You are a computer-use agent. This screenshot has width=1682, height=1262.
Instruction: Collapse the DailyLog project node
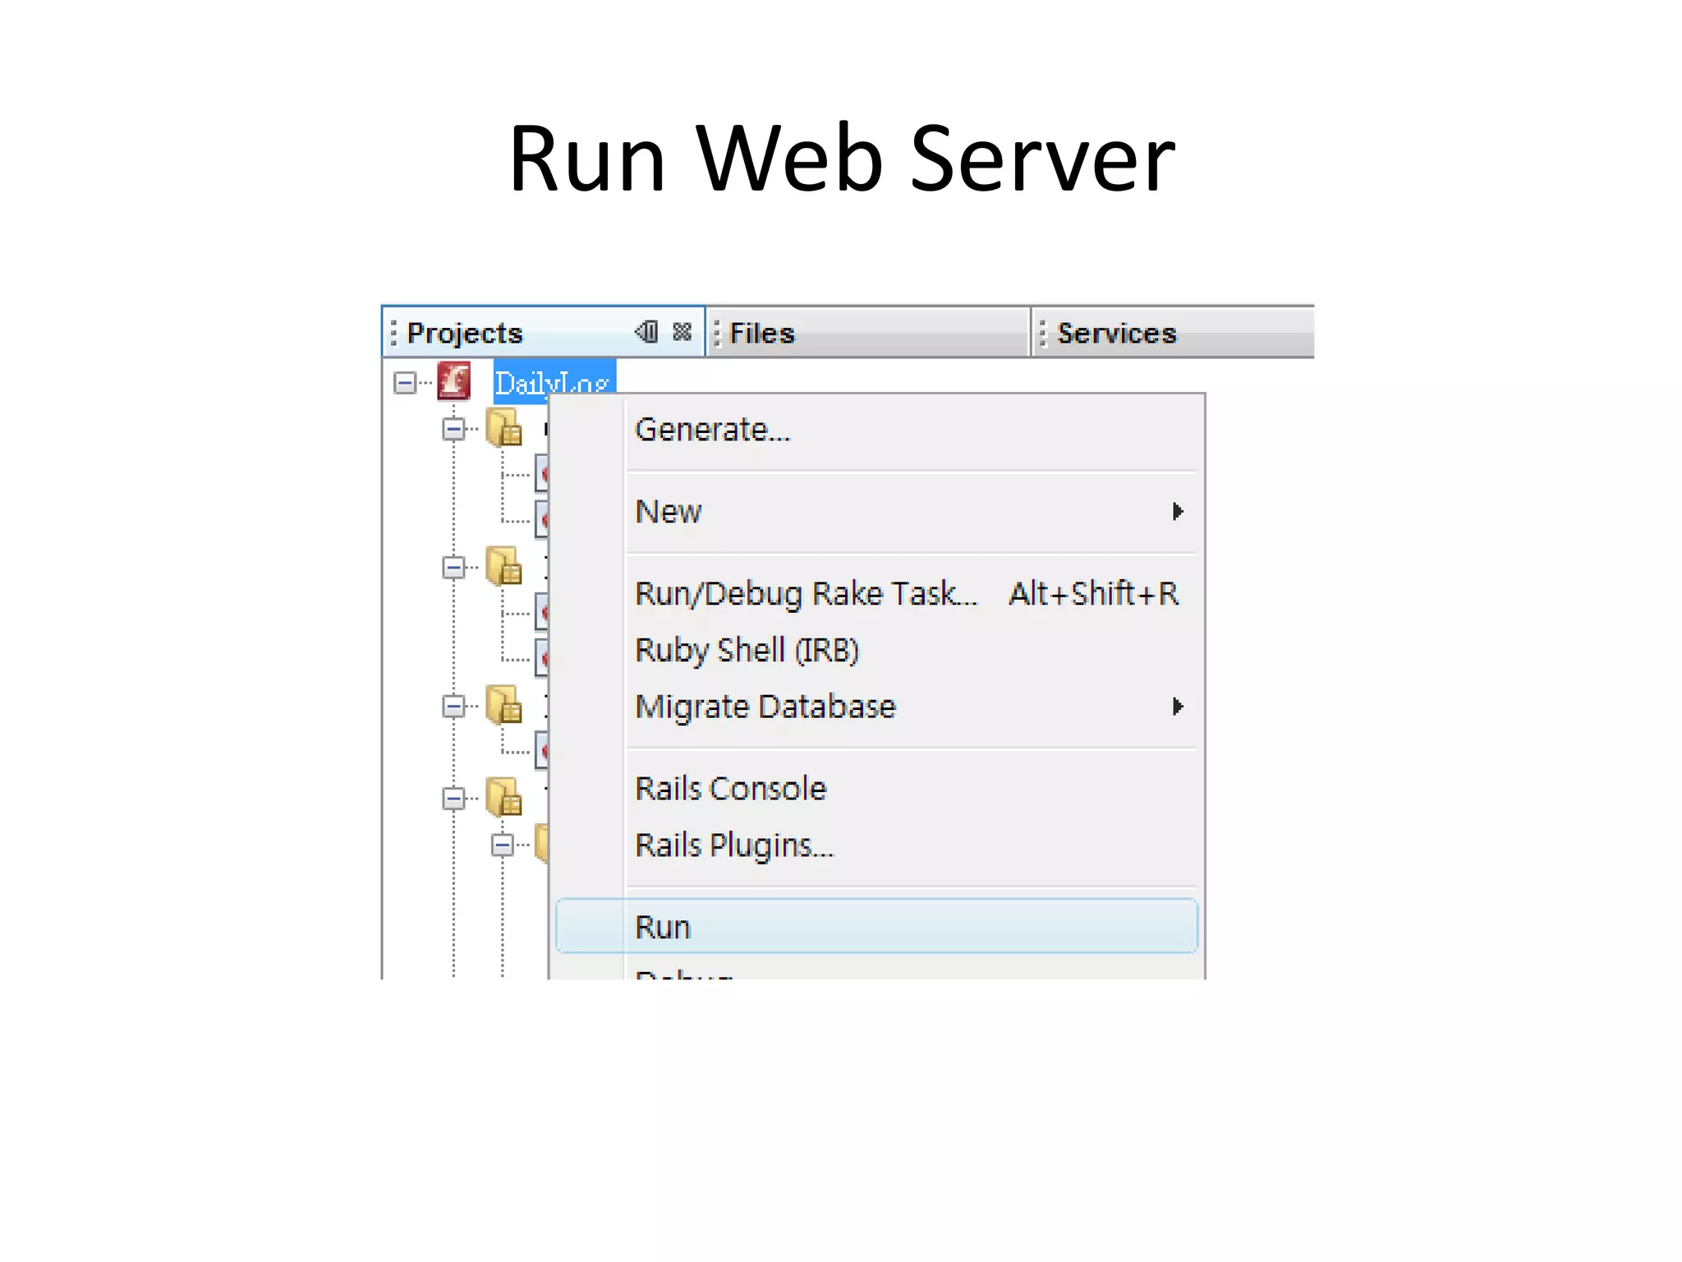coord(405,383)
